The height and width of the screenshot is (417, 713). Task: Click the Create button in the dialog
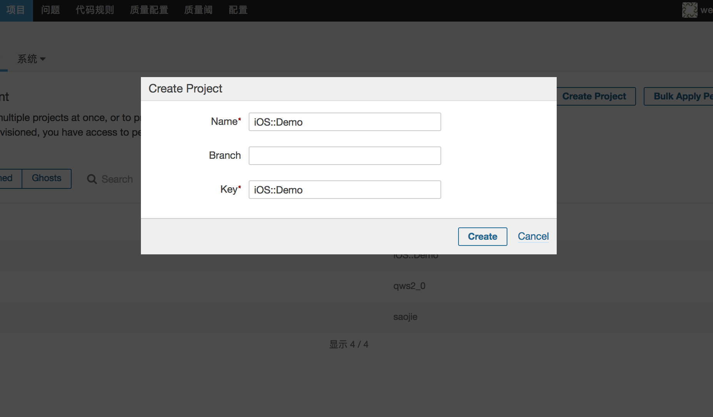pos(482,236)
